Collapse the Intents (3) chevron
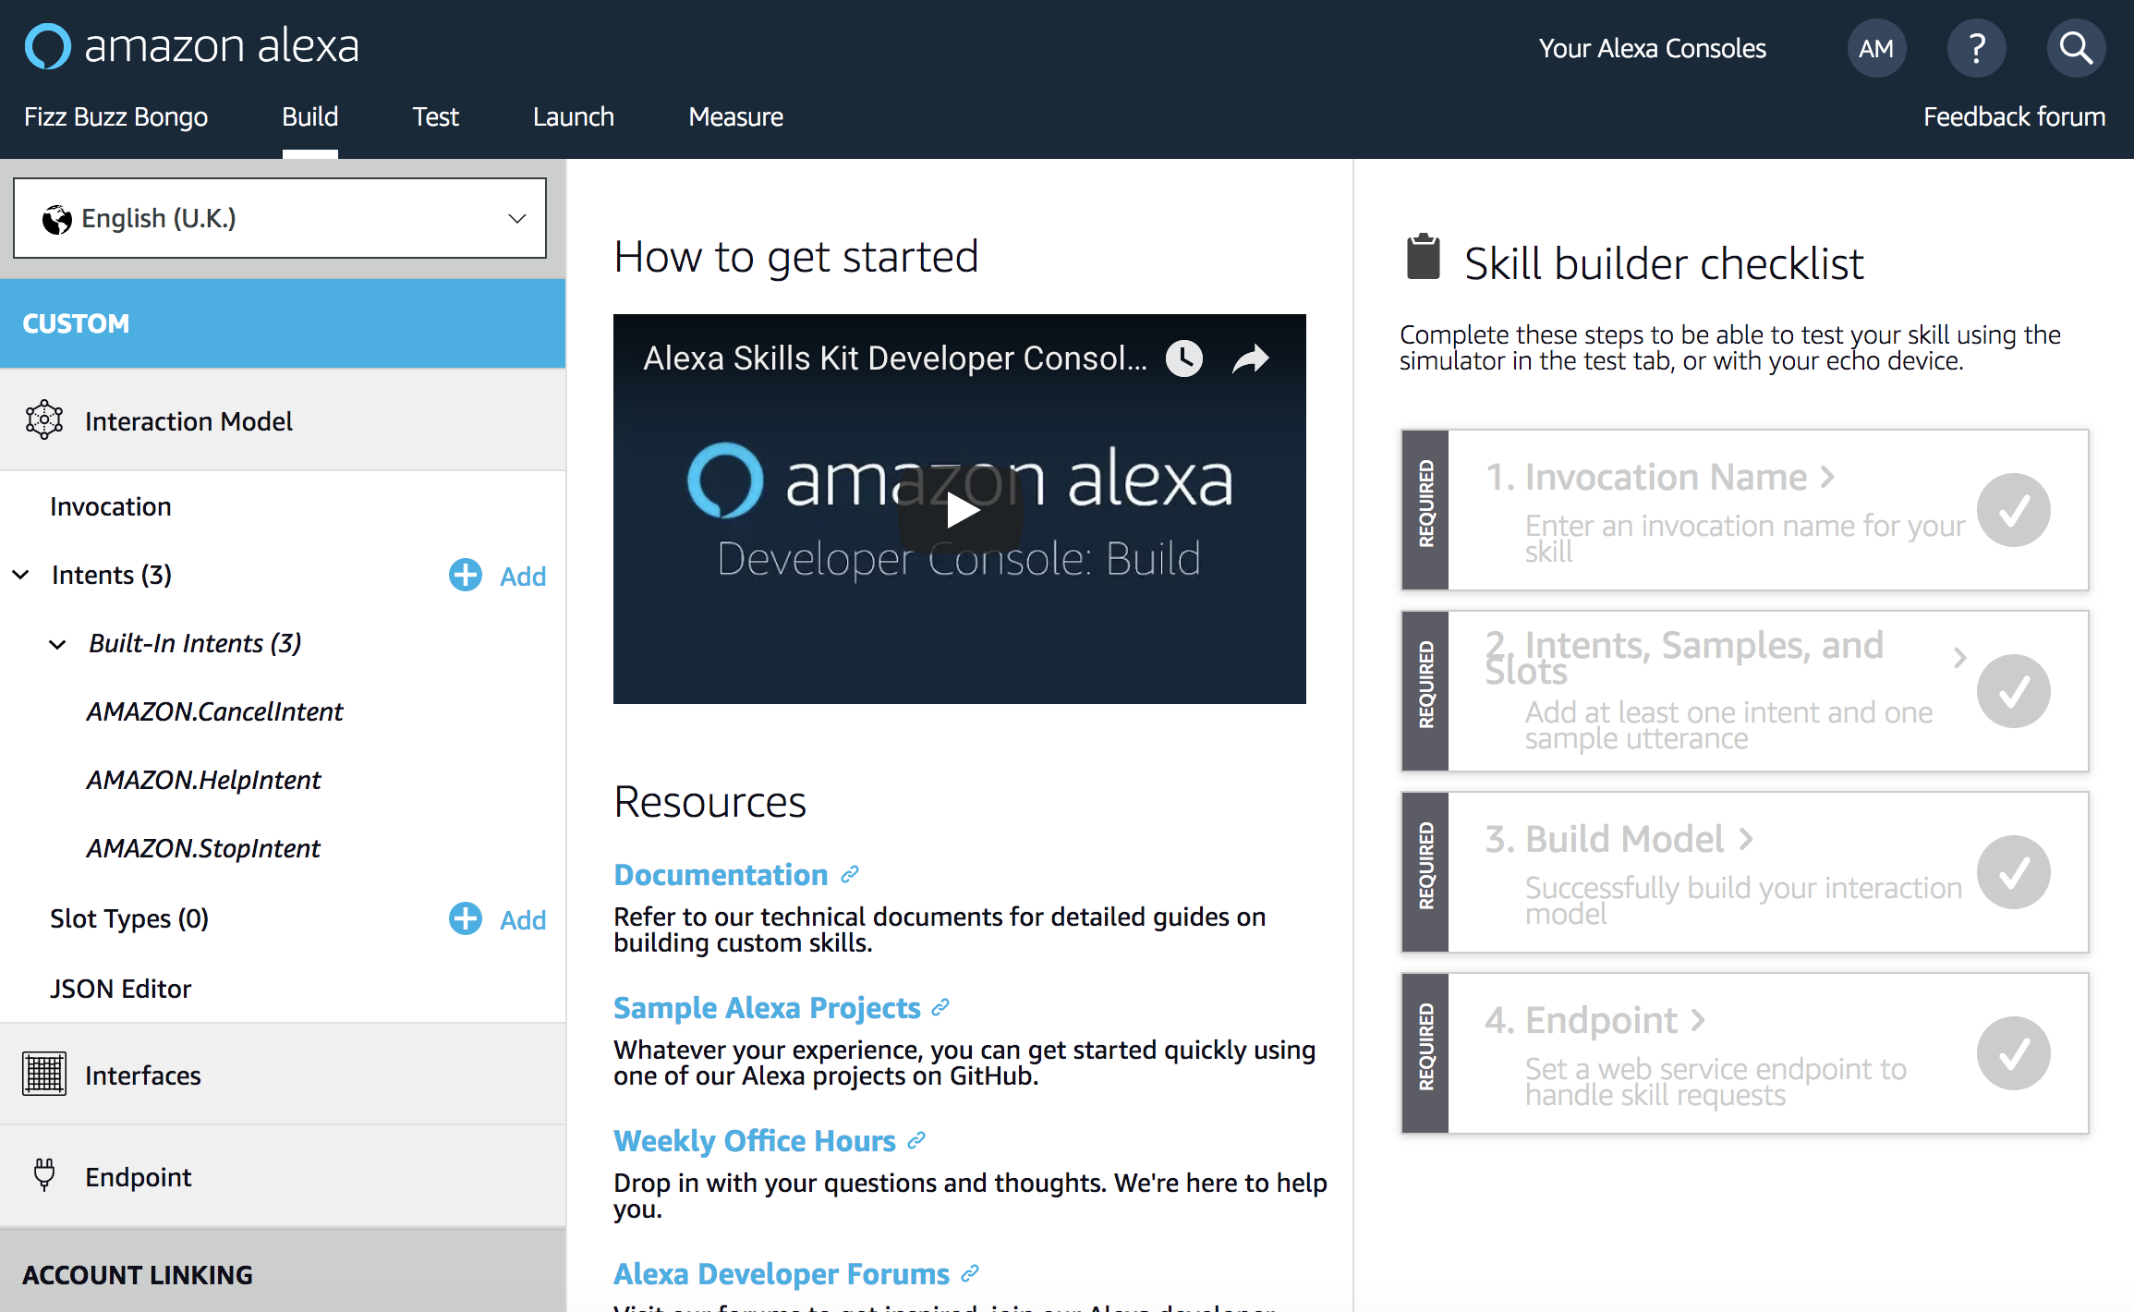The image size is (2134, 1312). [20, 575]
